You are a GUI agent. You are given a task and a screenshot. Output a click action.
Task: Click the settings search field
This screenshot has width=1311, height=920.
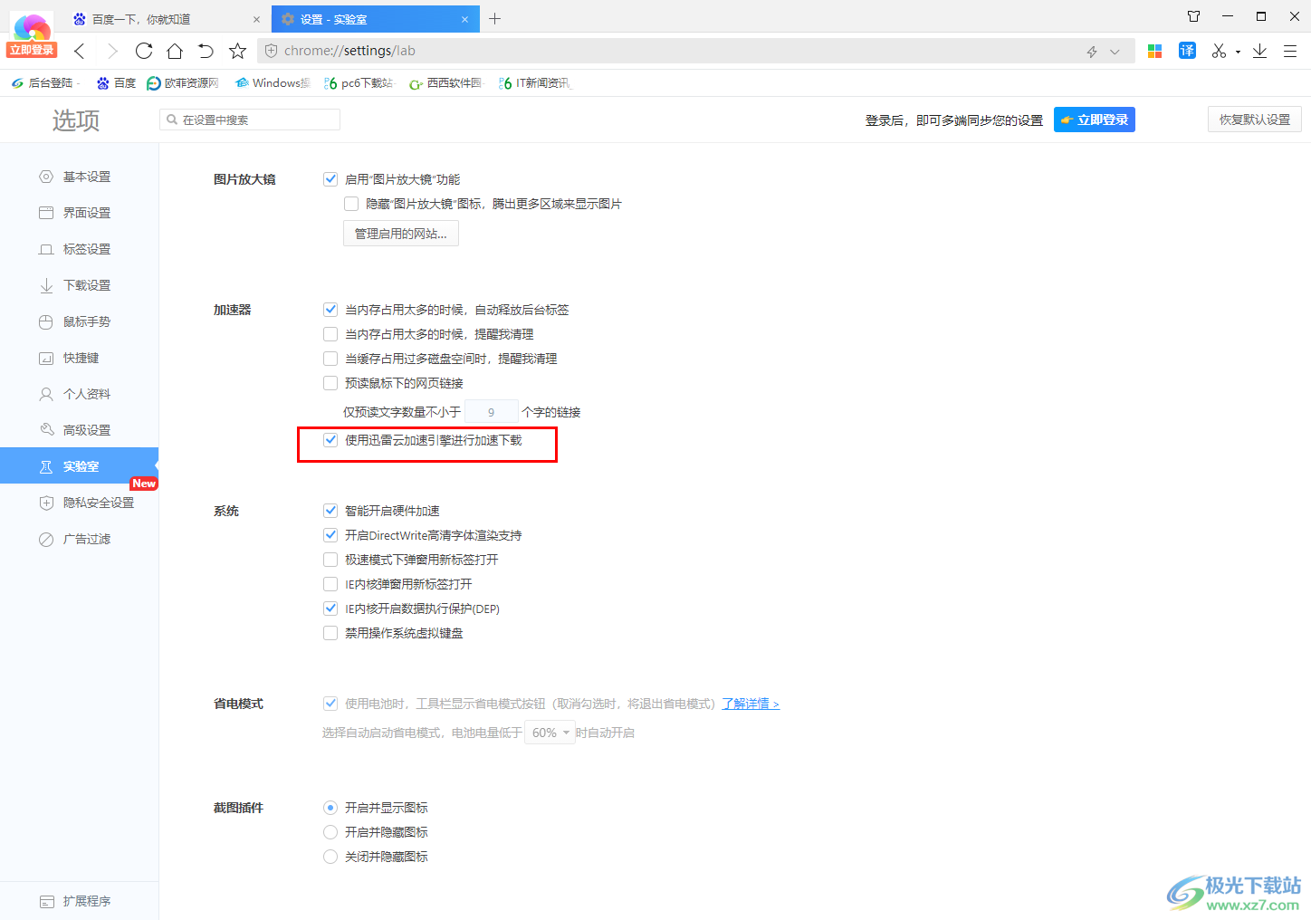pos(250,120)
